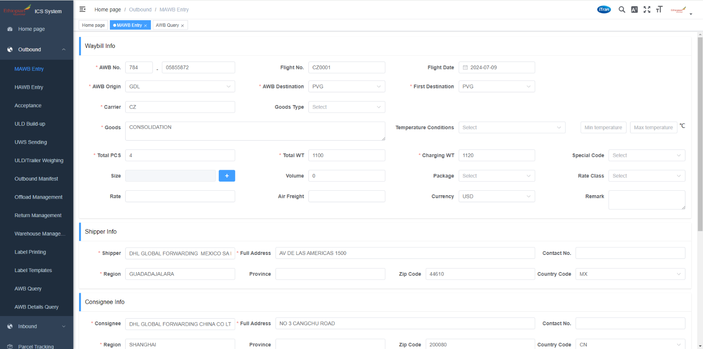Open the user avatar menu
This screenshot has width=703, height=349.
681,10
